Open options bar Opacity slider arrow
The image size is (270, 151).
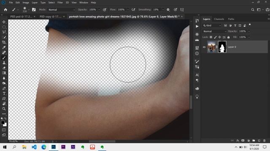[99, 10]
